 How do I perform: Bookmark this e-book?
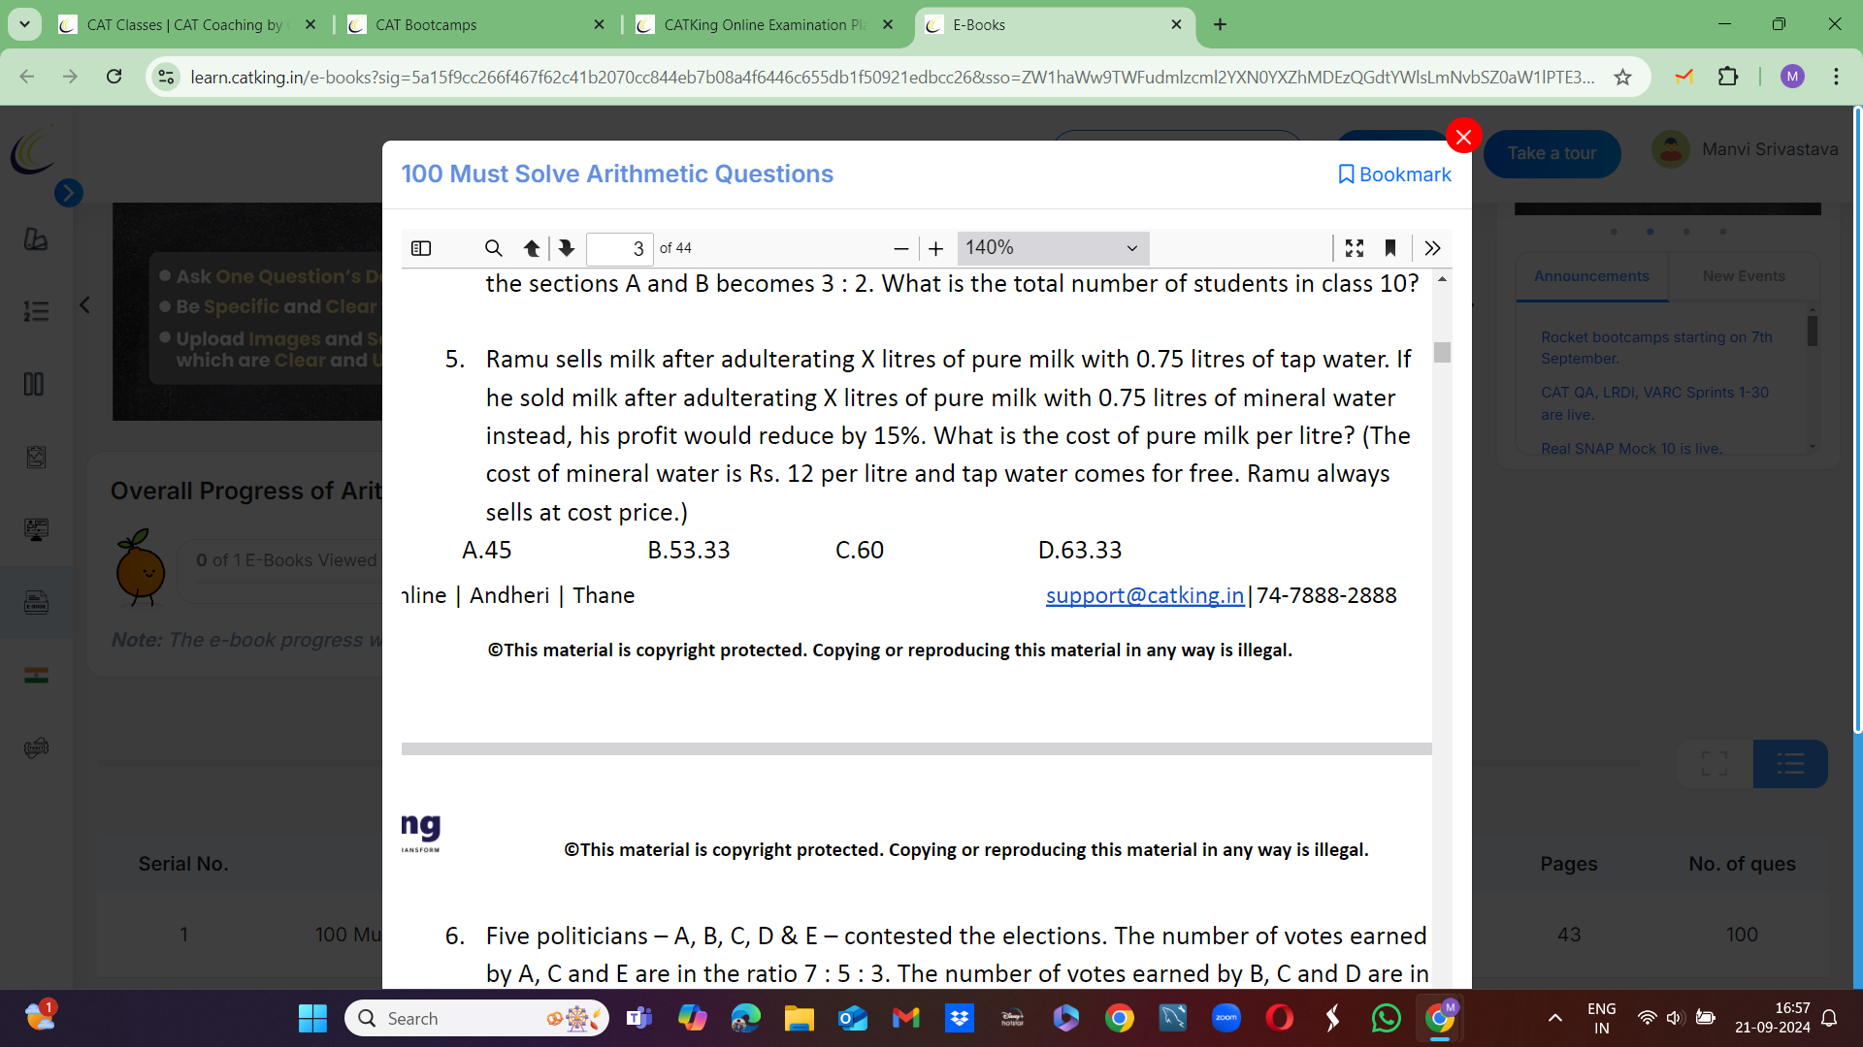coord(1394,174)
